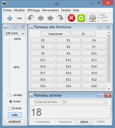Open the Alimentation menu
The width and height of the screenshot is (115, 128).
50,10
